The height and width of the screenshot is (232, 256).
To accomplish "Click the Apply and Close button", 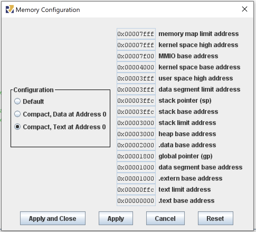I will 53,218.
